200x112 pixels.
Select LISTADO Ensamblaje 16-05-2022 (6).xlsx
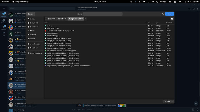(62, 51)
